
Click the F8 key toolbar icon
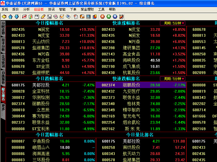tap(37, 17)
